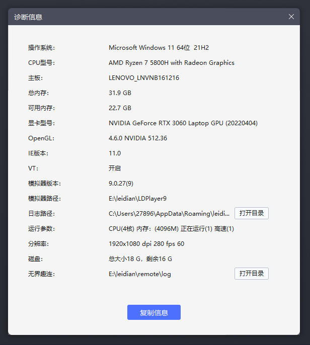
Task: Click the 诊断信息 title text
Action: 28,17
